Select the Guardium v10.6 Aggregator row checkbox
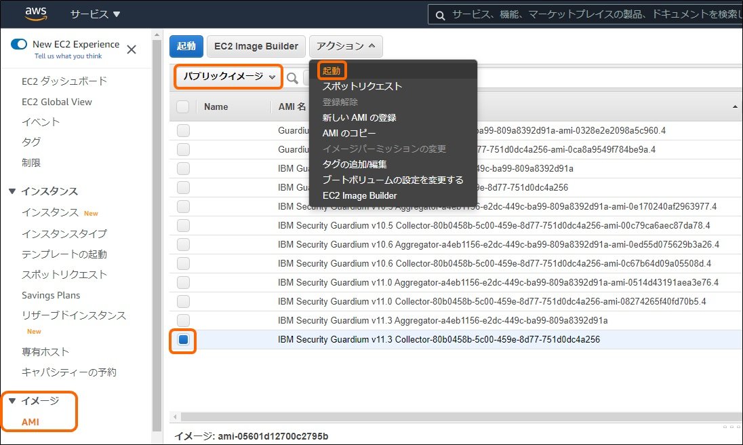 click(184, 244)
